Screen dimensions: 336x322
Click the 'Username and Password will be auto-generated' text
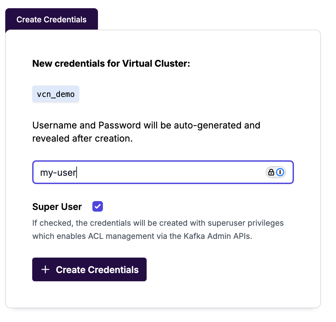click(146, 125)
